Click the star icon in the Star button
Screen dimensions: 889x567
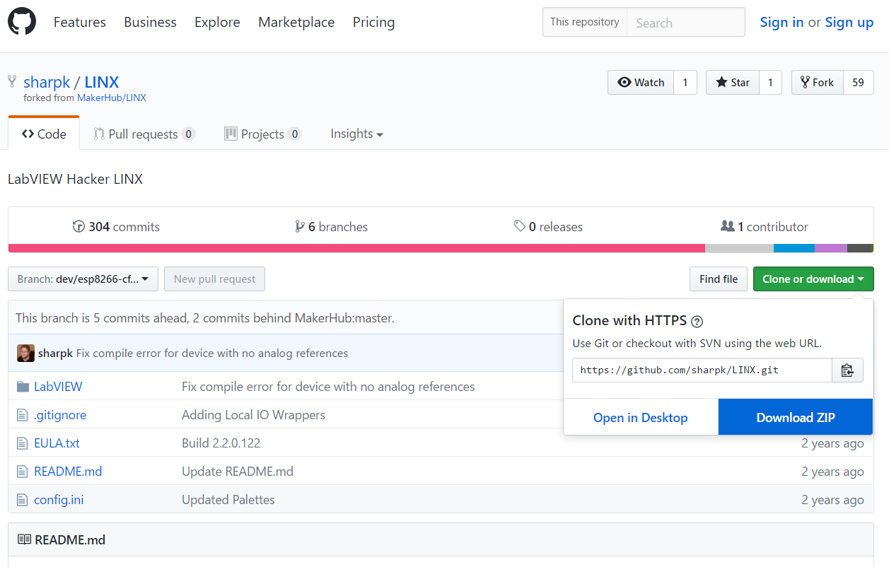coord(721,82)
